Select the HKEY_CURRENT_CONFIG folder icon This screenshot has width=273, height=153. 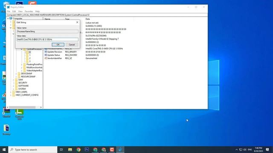[x=13, y=95]
